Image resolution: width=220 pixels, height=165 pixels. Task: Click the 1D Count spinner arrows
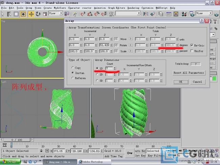point(115,68)
